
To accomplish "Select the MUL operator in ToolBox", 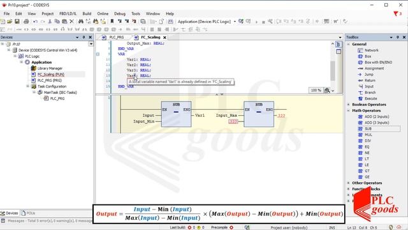I will (x=365, y=135).
